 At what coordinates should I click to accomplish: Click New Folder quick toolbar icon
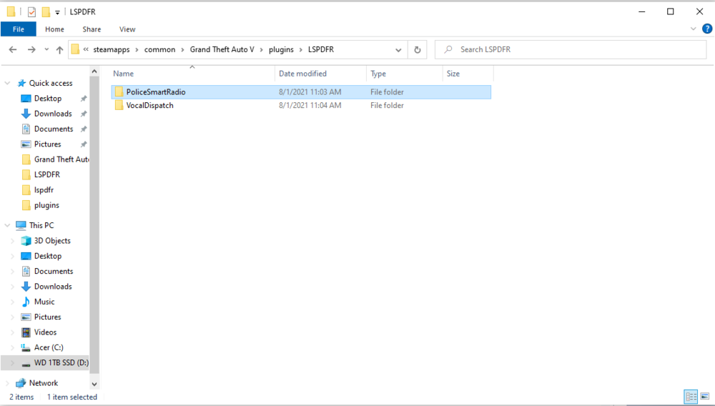click(46, 12)
